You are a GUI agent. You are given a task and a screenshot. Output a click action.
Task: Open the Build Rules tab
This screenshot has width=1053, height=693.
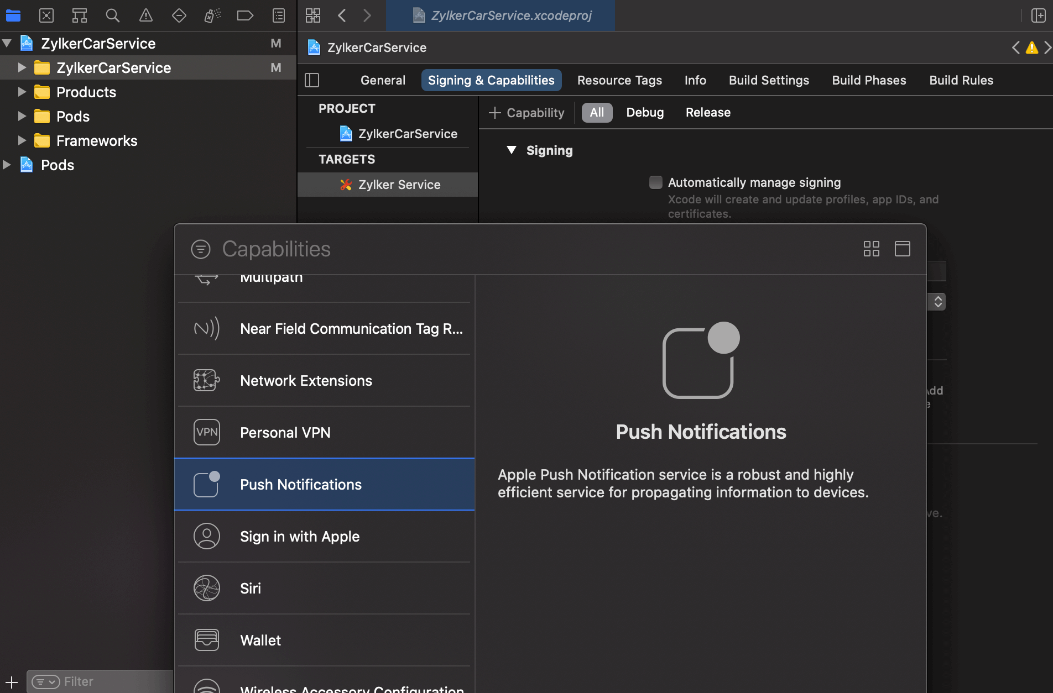click(x=961, y=81)
